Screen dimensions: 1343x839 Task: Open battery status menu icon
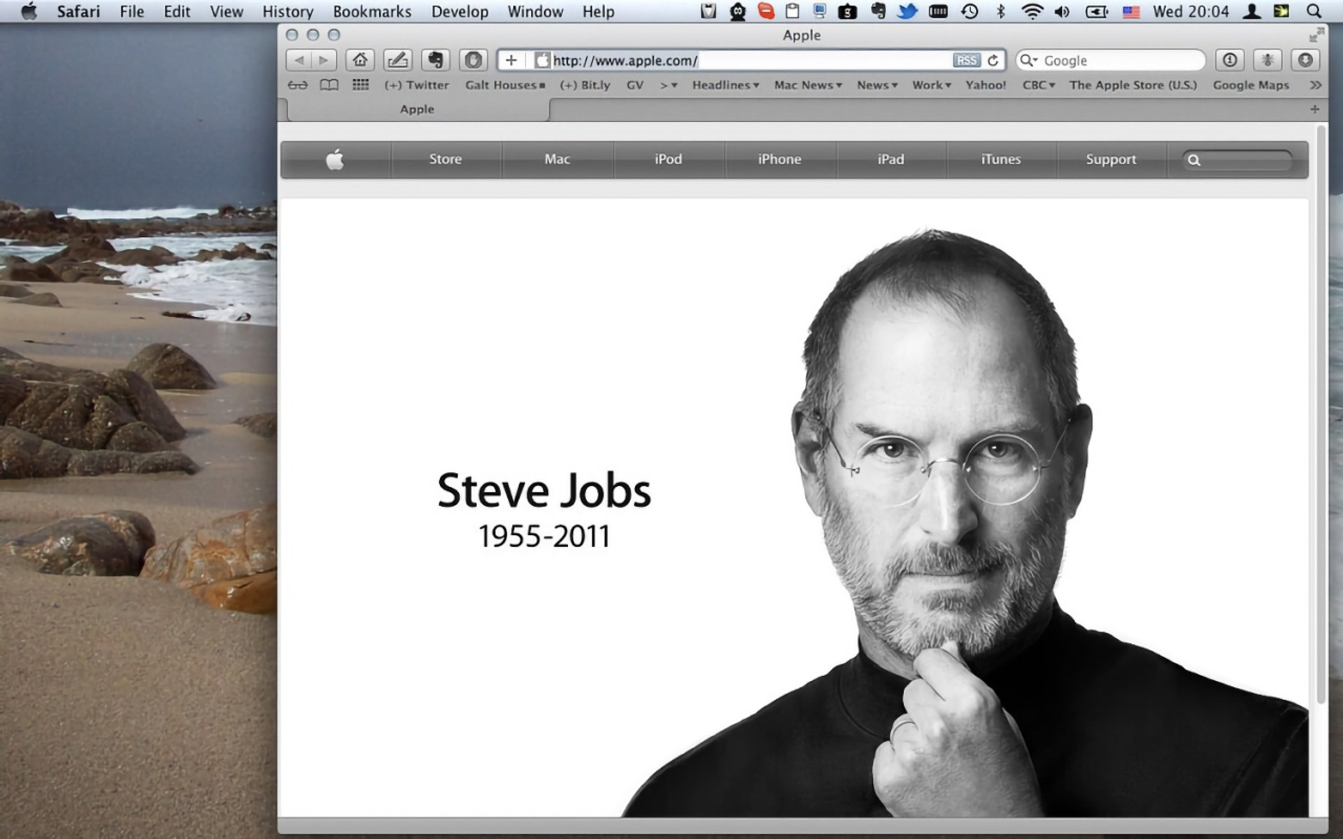1096,11
